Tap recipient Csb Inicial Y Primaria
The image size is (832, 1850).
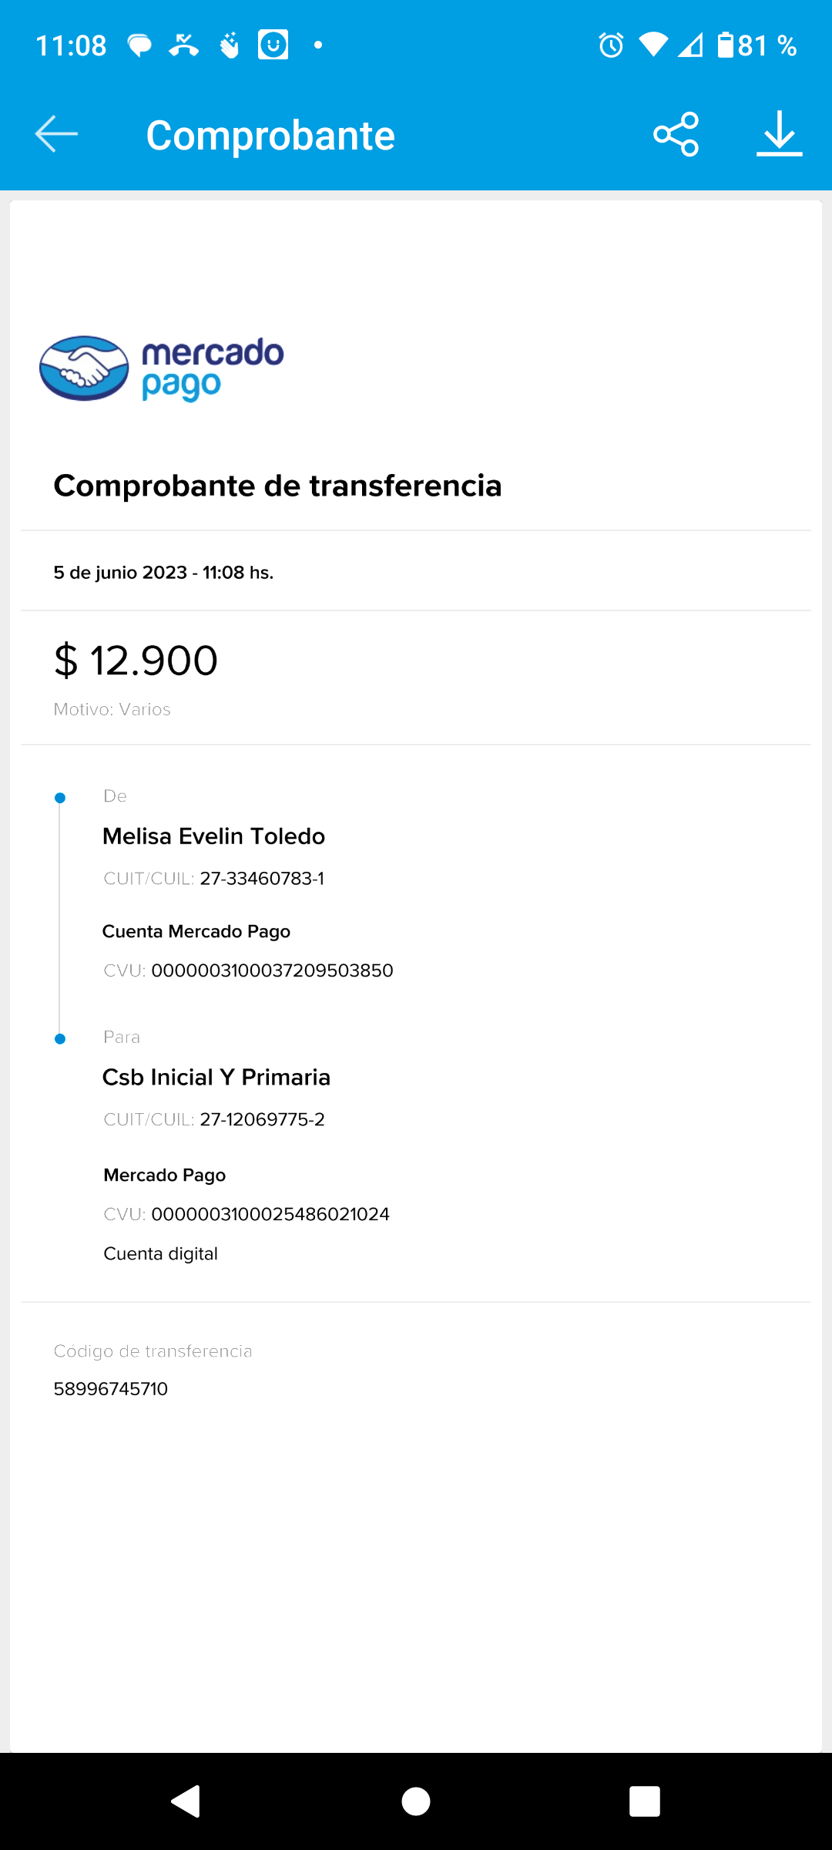pos(216,1078)
